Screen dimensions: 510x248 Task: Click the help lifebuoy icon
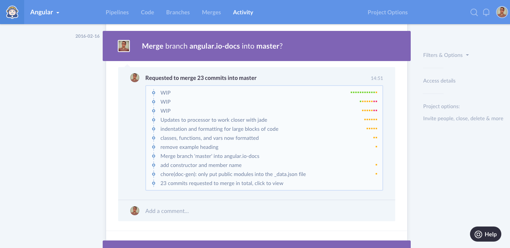coord(478,234)
